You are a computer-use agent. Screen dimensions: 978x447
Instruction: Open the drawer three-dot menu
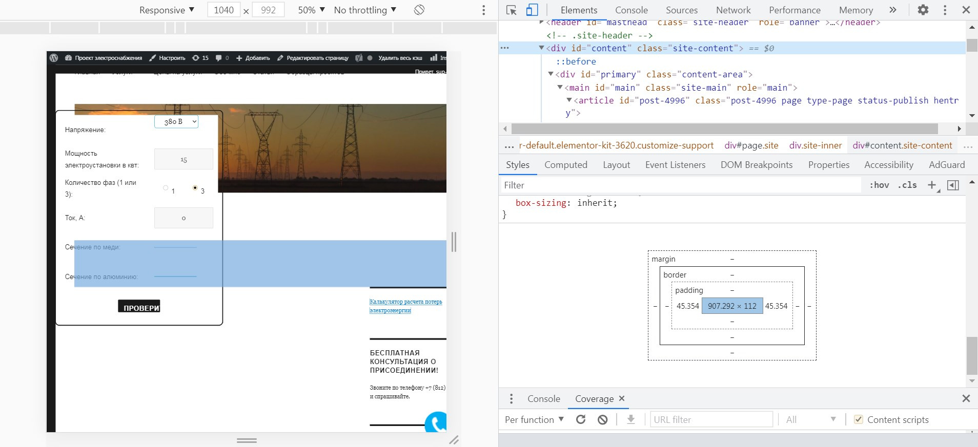511,398
